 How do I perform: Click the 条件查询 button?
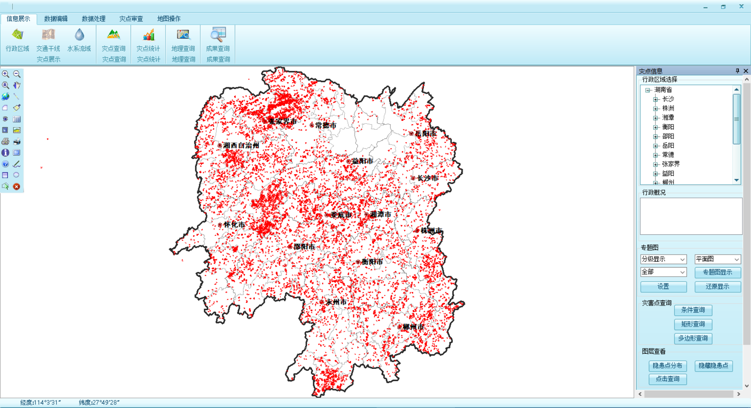[693, 310]
